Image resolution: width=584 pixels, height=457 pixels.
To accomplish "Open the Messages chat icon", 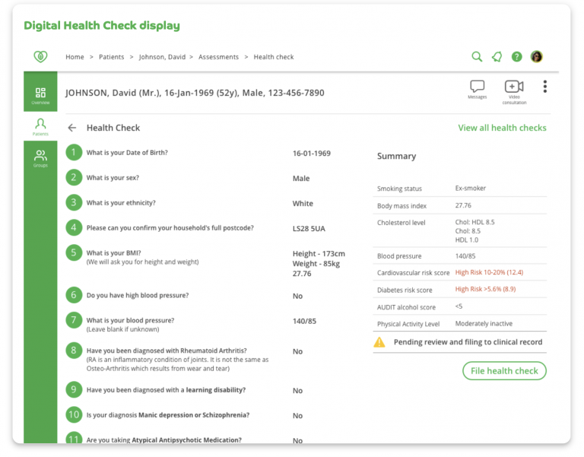I will (477, 87).
